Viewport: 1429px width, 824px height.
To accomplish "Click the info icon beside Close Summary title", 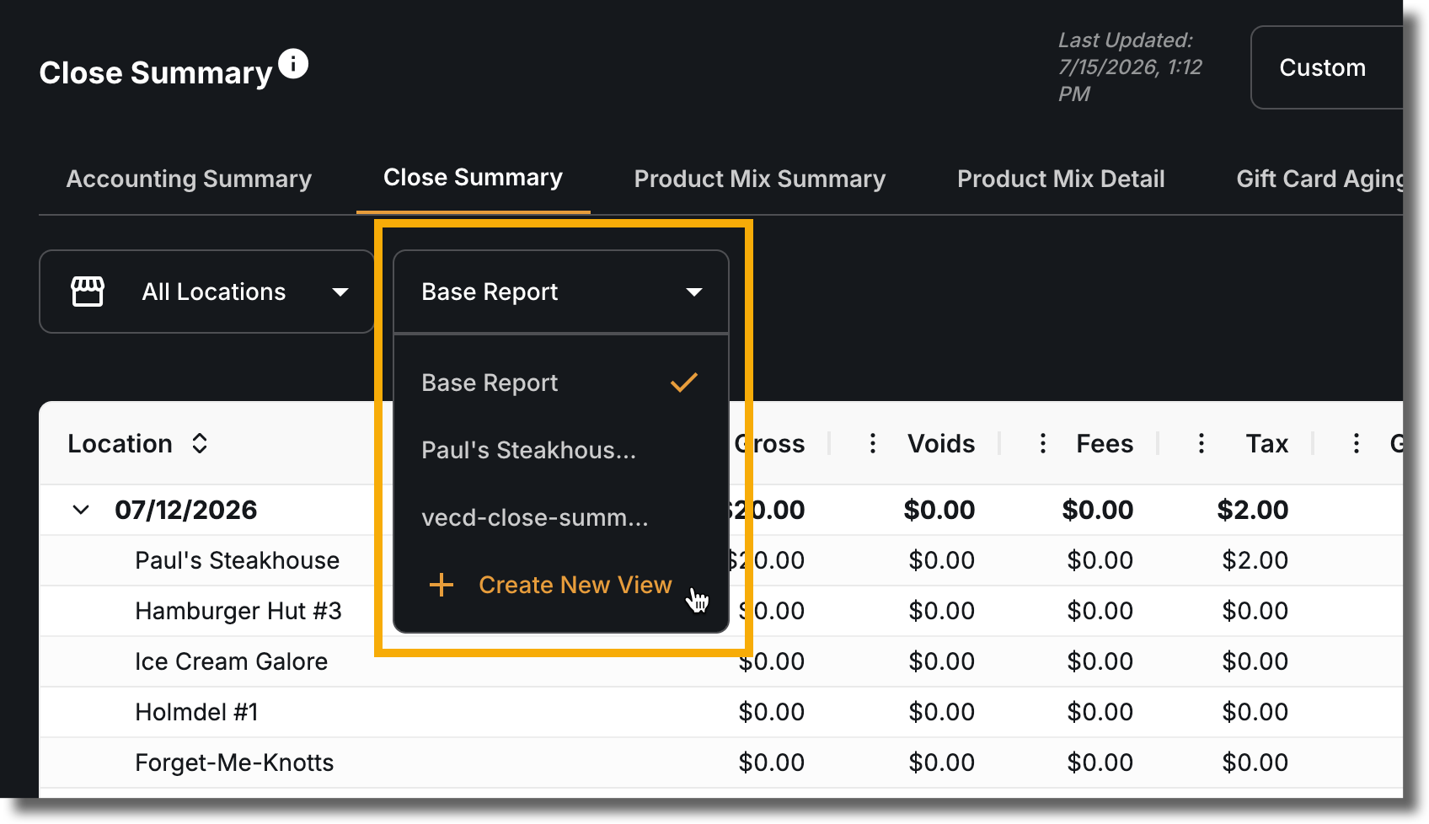I will [x=293, y=64].
